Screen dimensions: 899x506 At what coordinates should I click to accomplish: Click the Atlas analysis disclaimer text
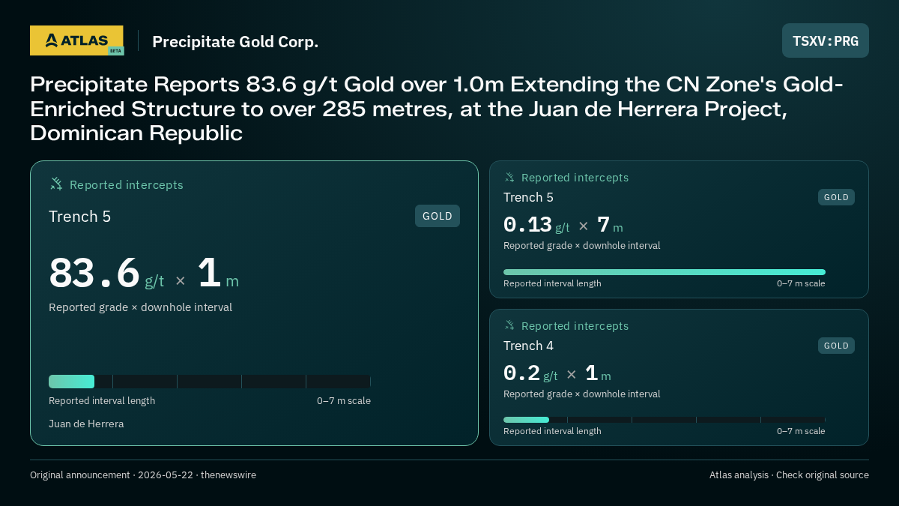(x=789, y=475)
